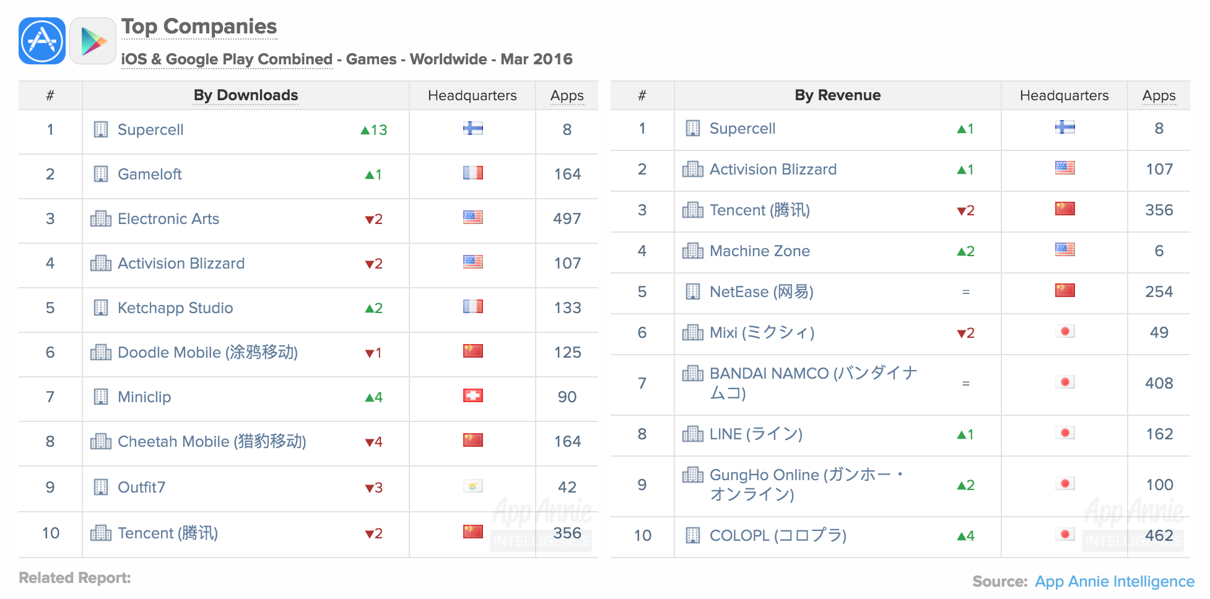Open Electronic Arts company link

click(x=168, y=219)
